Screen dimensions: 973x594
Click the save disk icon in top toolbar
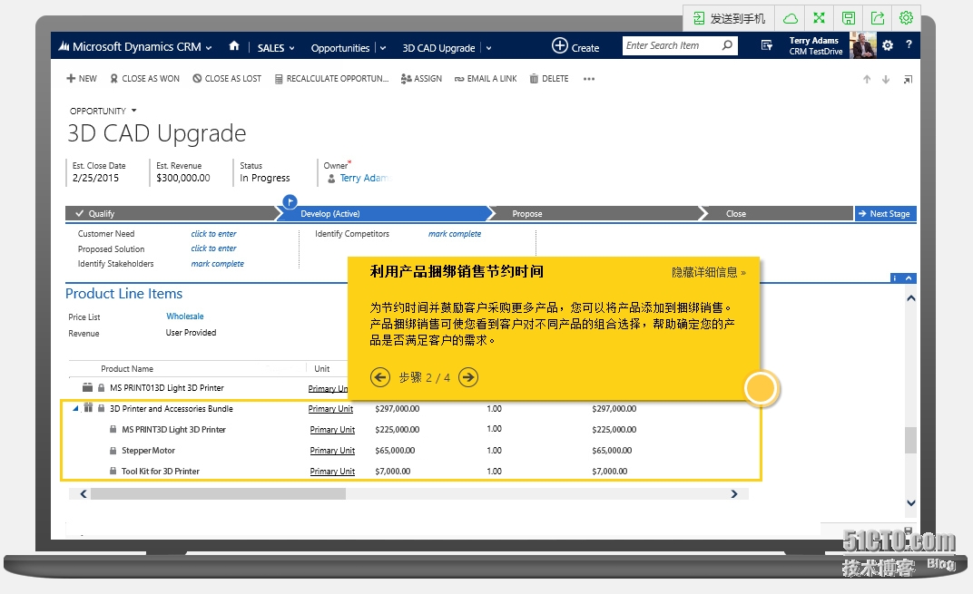(x=849, y=18)
